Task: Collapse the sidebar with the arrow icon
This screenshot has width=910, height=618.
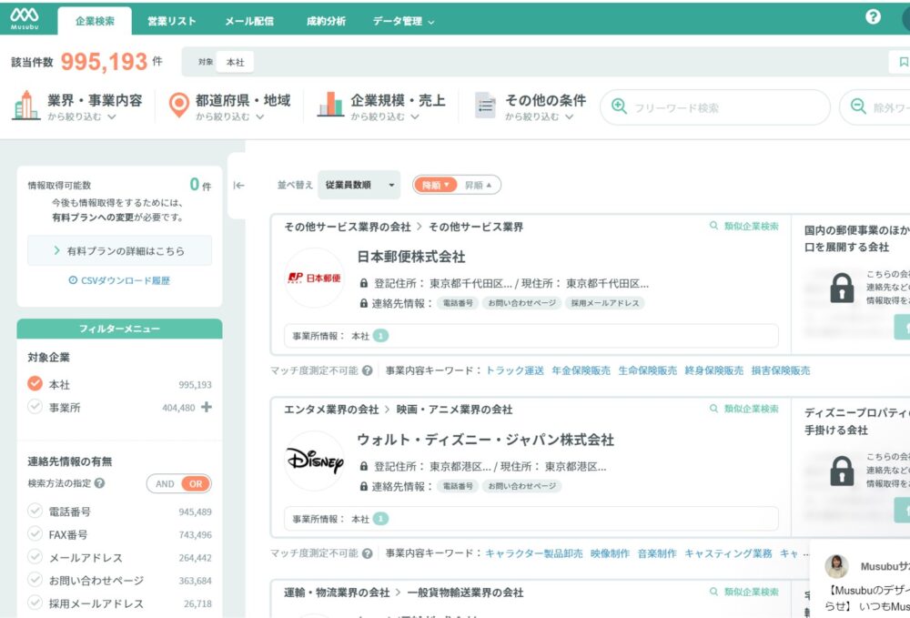Action: point(238,185)
